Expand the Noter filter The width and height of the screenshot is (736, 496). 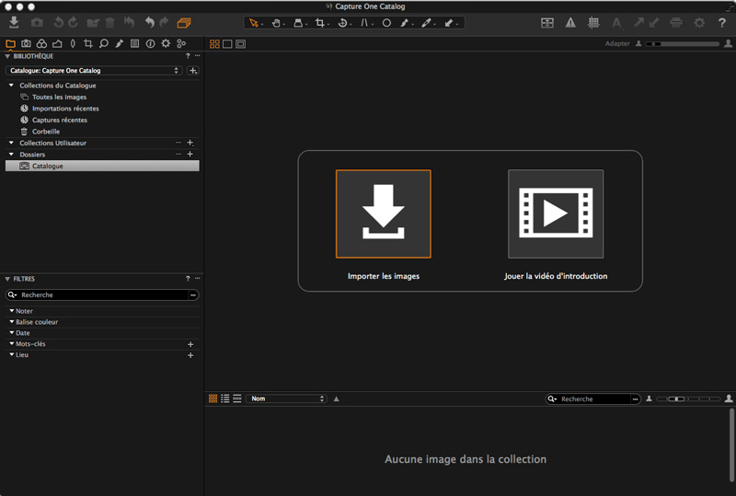click(x=12, y=310)
